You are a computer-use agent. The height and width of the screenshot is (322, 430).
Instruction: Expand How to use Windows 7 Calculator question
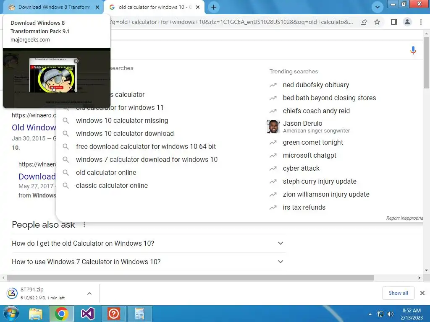149,262
